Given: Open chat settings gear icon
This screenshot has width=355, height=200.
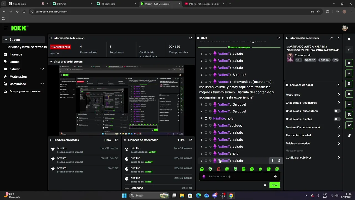Looking at the screenshot, I should tap(265, 185).
